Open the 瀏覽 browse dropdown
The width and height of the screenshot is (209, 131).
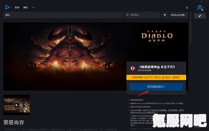pos(8,15)
